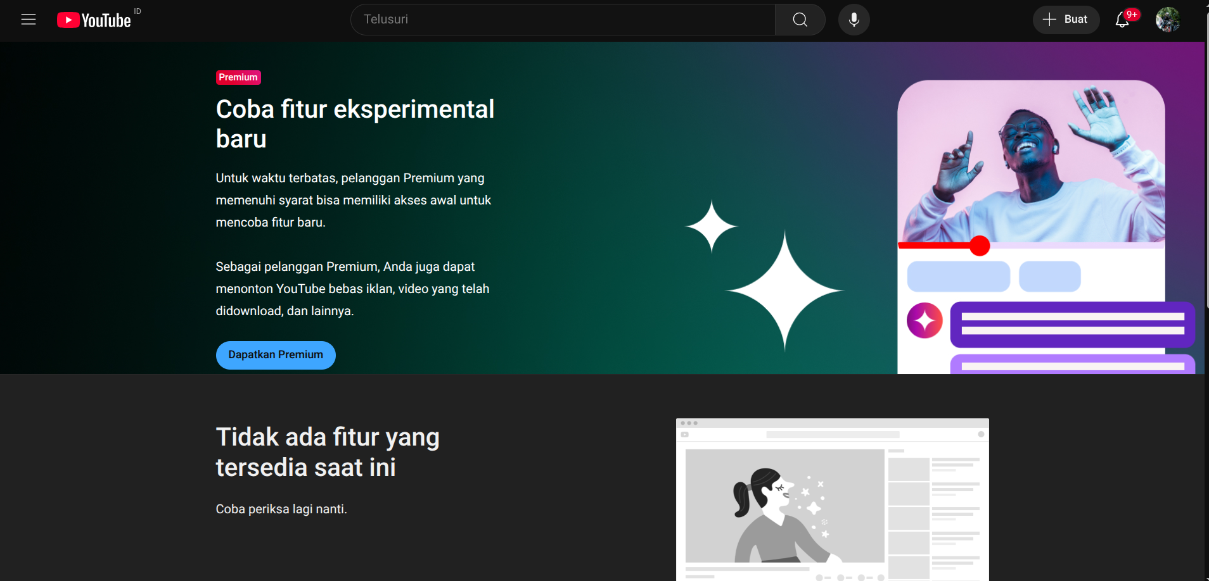Viewport: 1209px width, 581px height.
Task: Click the heading 'Tidak ada fitur yang tersedia saat ini'
Action: [x=328, y=452]
